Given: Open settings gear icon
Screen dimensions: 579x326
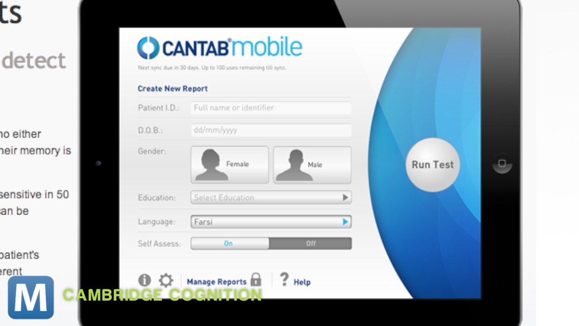Looking at the screenshot, I should (x=166, y=280).
